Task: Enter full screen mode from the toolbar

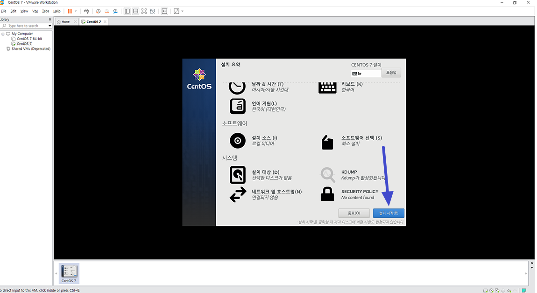Action: [x=144, y=11]
